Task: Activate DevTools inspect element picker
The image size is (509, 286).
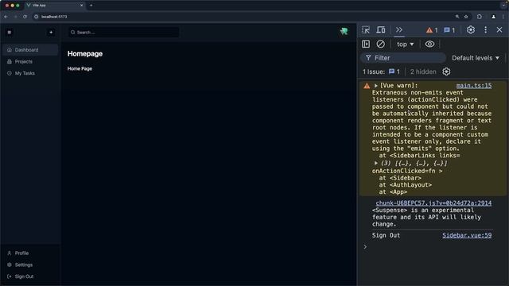Action: tap(366, 30)
